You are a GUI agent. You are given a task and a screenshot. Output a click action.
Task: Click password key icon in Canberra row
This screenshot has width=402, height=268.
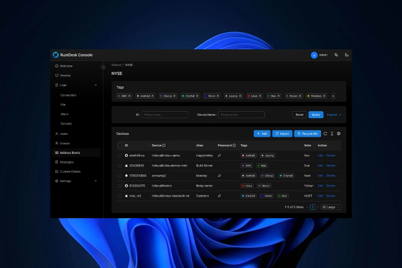coord(220,196)
